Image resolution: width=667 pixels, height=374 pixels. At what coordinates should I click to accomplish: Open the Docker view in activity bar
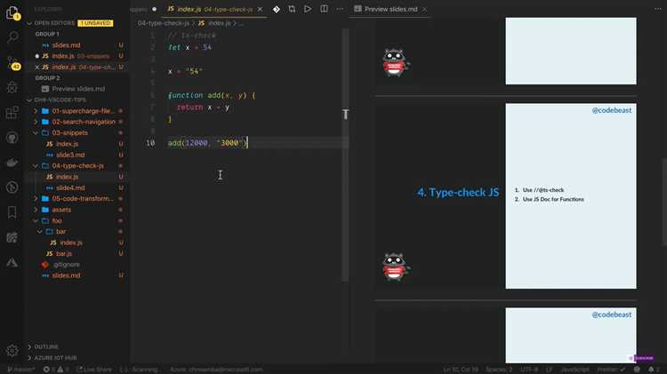point(12,163)
